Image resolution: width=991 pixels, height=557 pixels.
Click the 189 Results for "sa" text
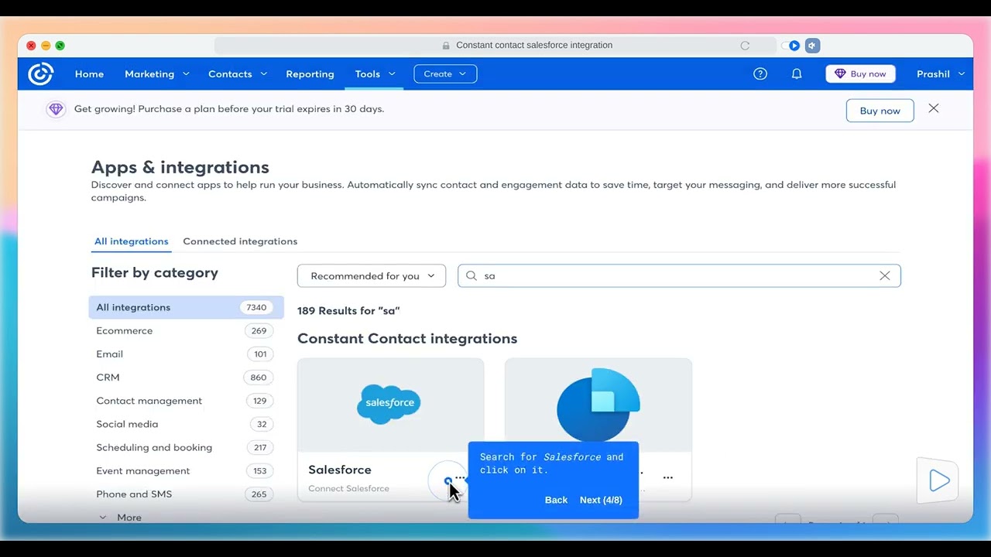(348, 311)
